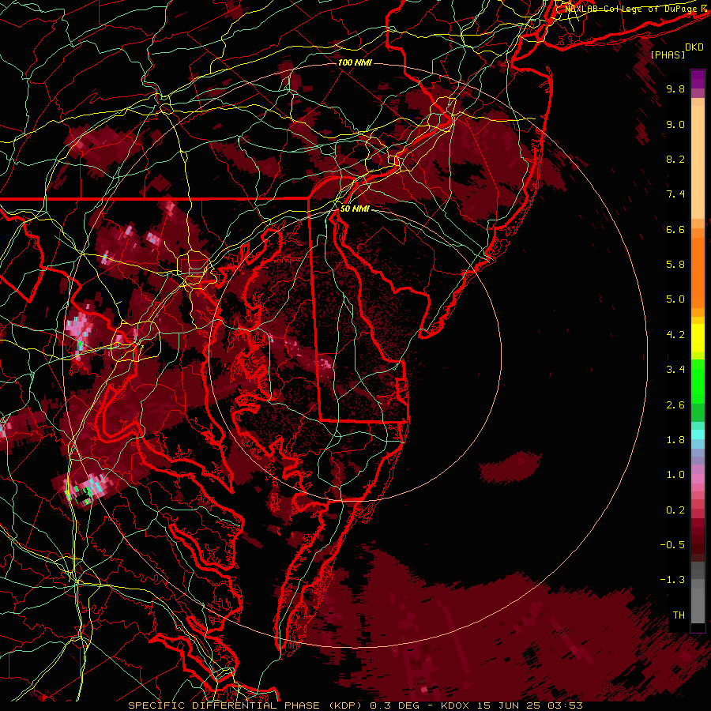The width and height of the screenshot is (711, 711).
Task: Pick the pink segment of the color bar
Action: [x=698, y=479]
